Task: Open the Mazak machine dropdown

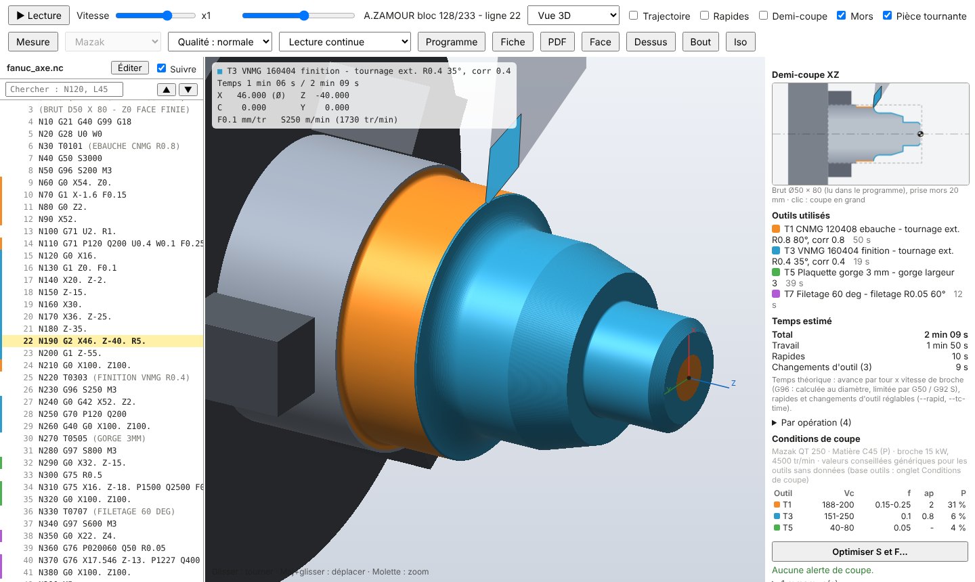Action: pos(113,42)
